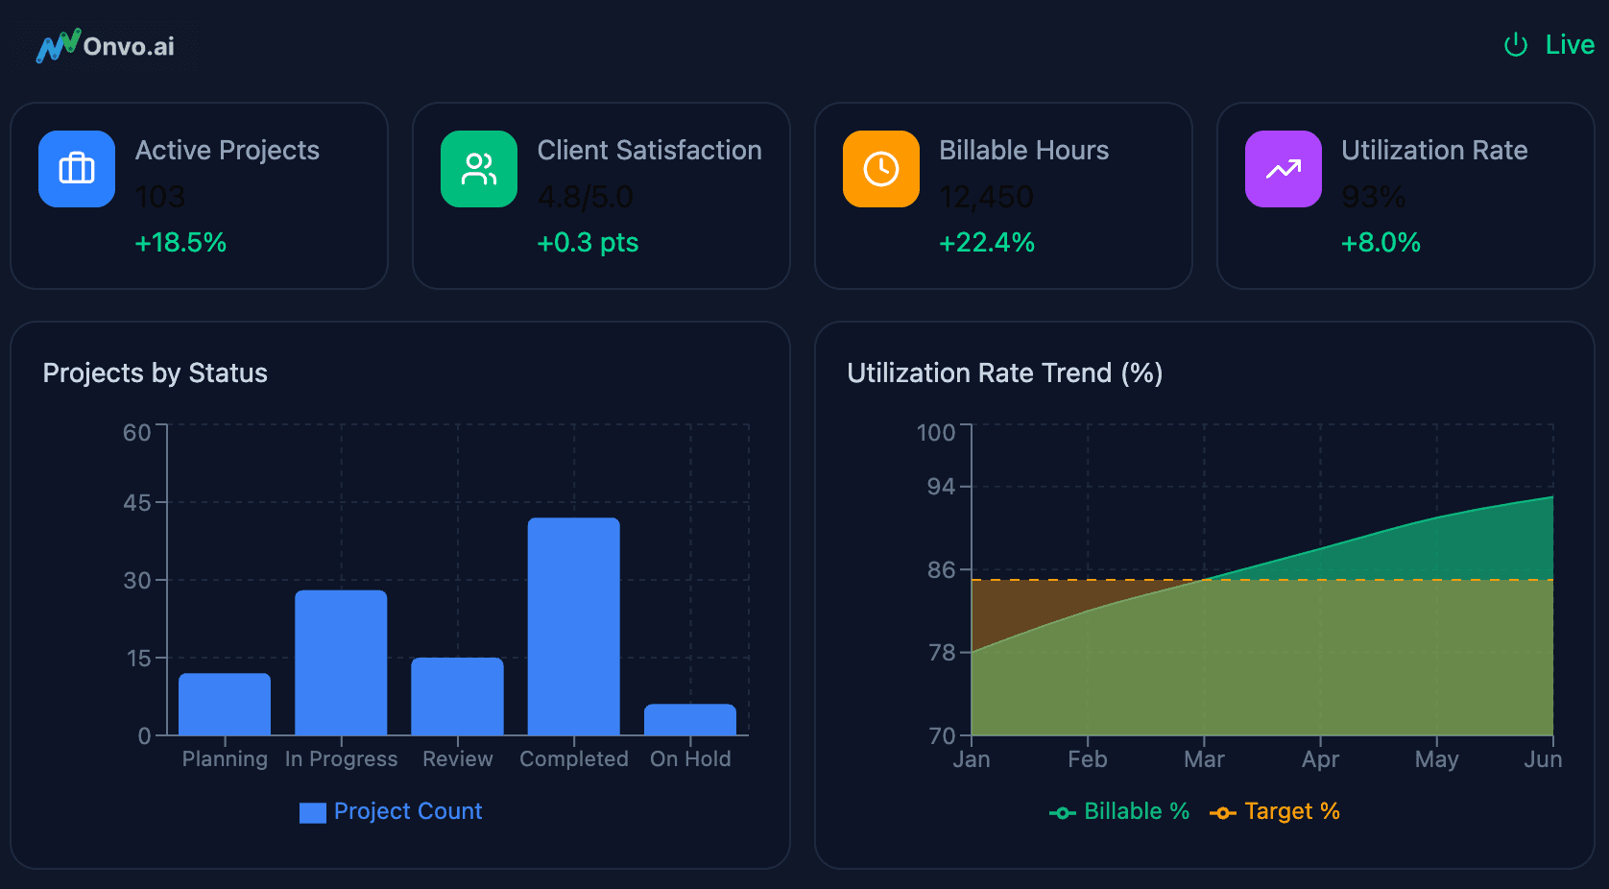Click the orange clock Billable Hours icon
1609x889 pixels.
pyautogui.click(x=881, y=169)
